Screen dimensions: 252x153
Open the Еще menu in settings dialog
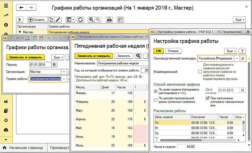(230, 51)
